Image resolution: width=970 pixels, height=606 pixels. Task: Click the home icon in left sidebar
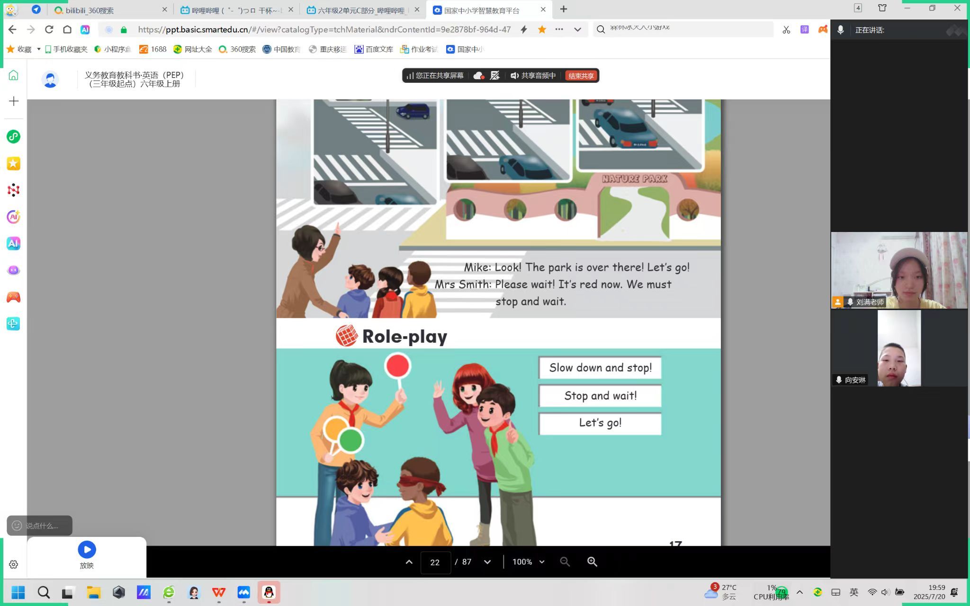coord(13,75)
